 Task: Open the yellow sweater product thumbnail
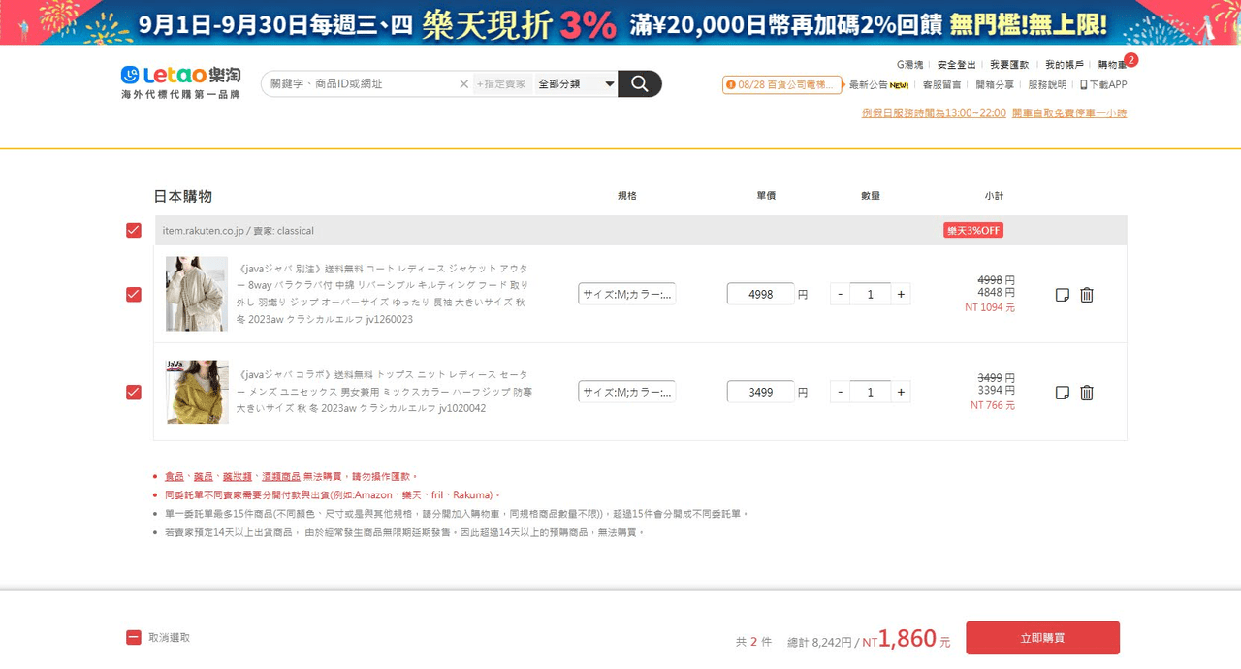pos(197,392)
